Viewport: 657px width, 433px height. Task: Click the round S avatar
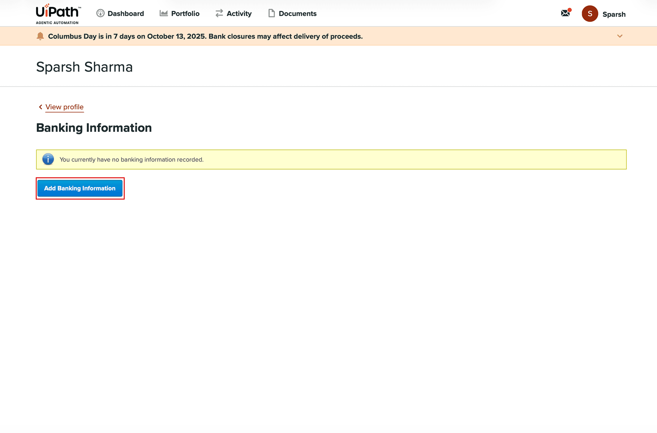(x=590, y=14)
